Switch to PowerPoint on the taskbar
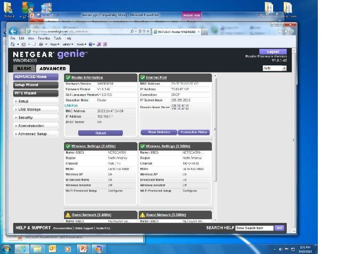 (83, 249)
